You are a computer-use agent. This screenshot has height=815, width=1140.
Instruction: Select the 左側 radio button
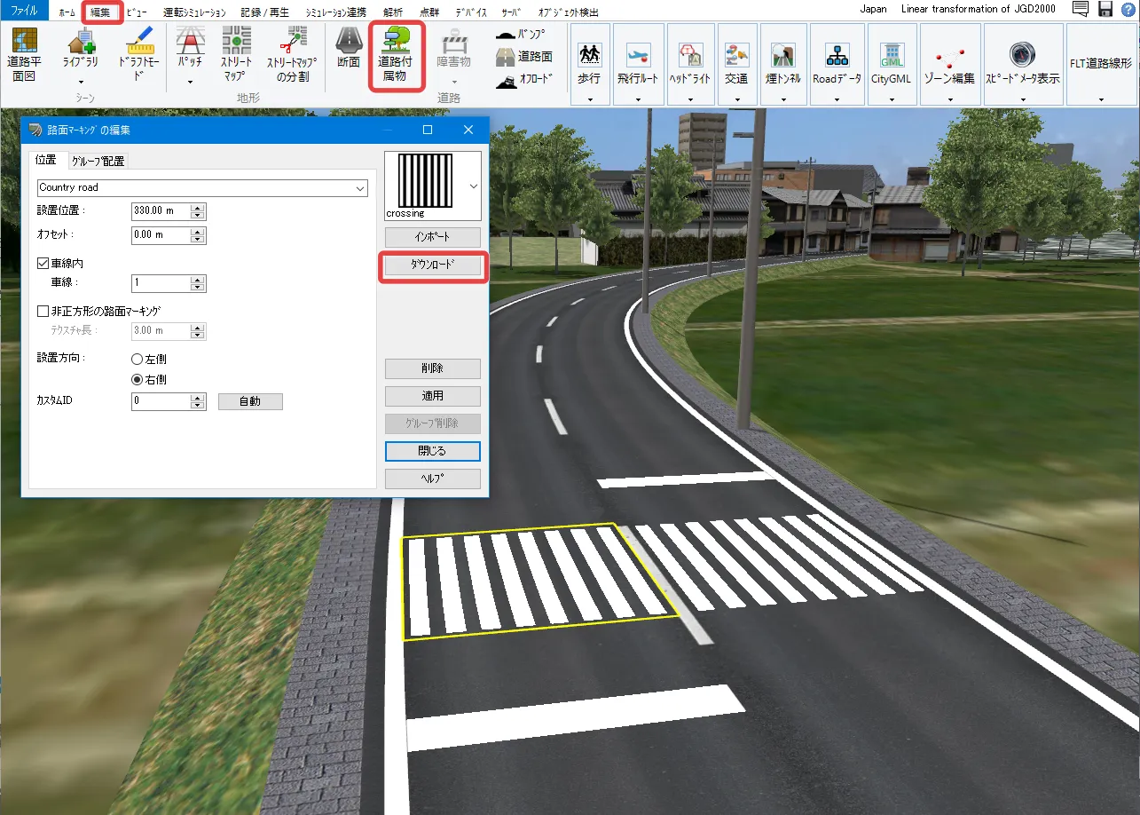(137, 360)
